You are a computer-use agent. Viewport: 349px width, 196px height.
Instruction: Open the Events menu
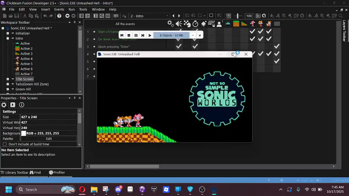tap(59, 9)
